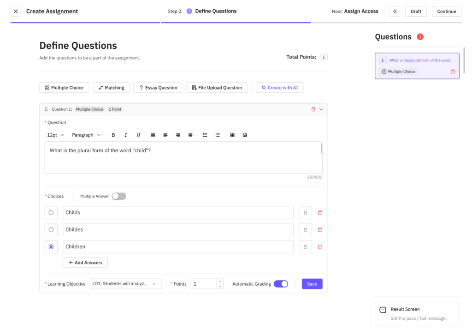
Task: Open the 12pt font size dropdown
Action: pos(56,135)
